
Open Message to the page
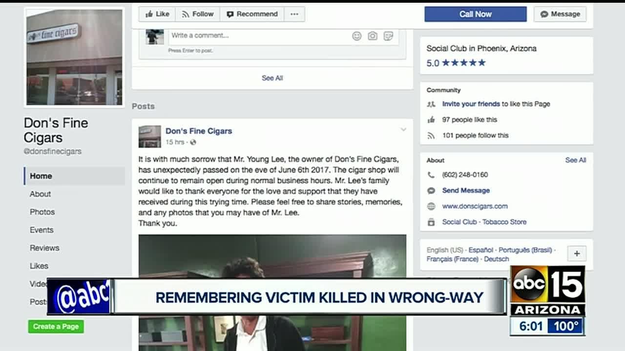[560, 14]
